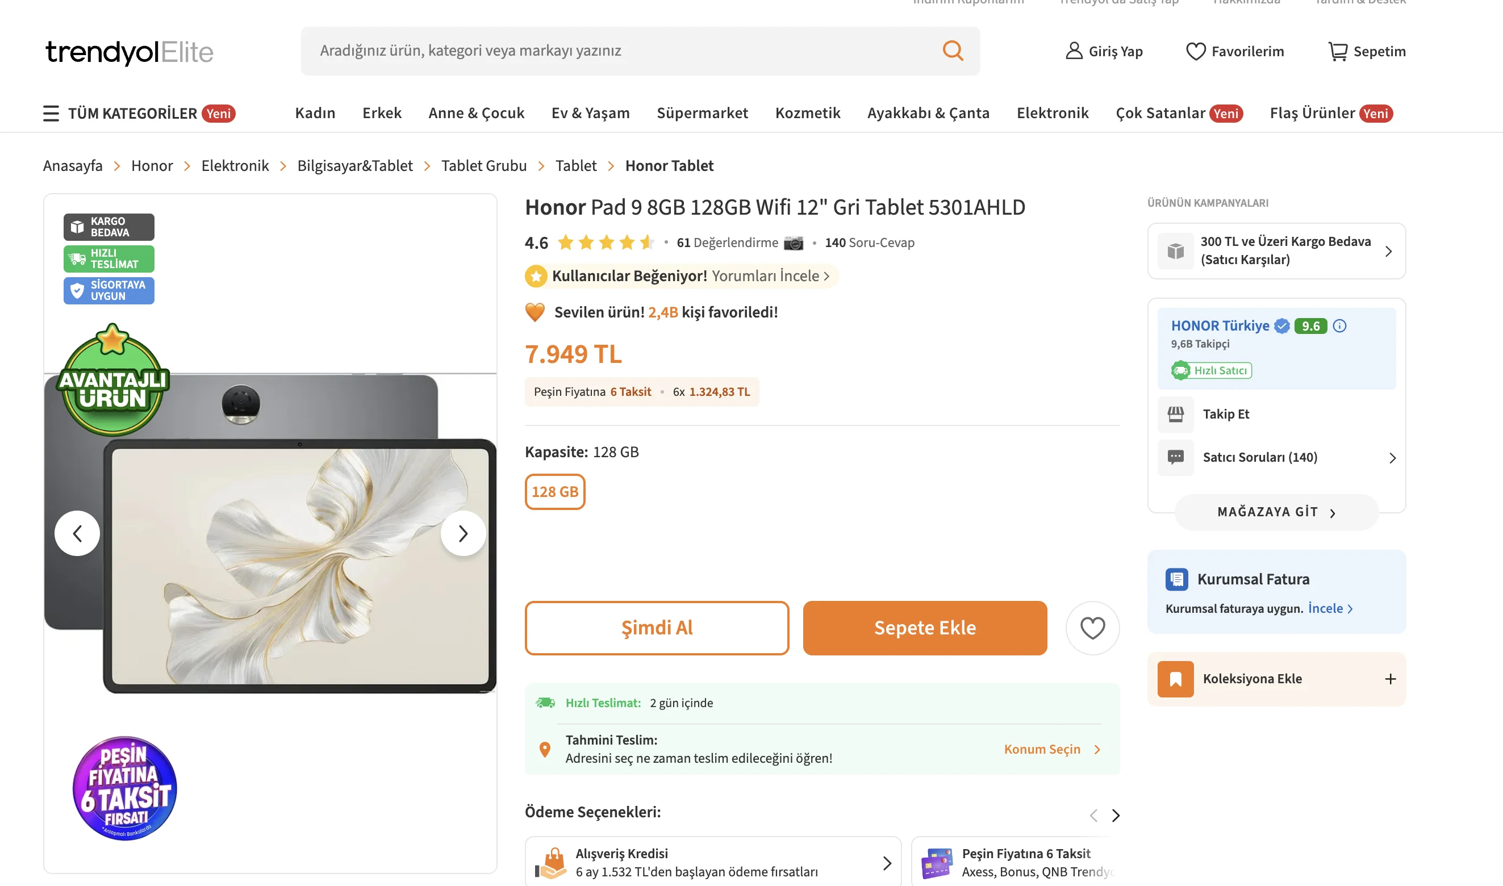Expand Koleksiyona Ekle with plus sign

coord(1390,679)
